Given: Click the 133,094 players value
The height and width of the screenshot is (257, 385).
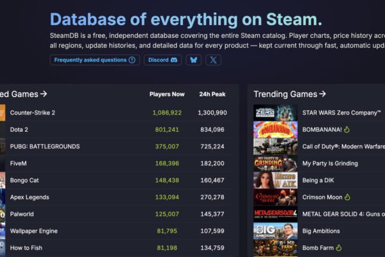Looking at the screenshot, I should point(167,197).
